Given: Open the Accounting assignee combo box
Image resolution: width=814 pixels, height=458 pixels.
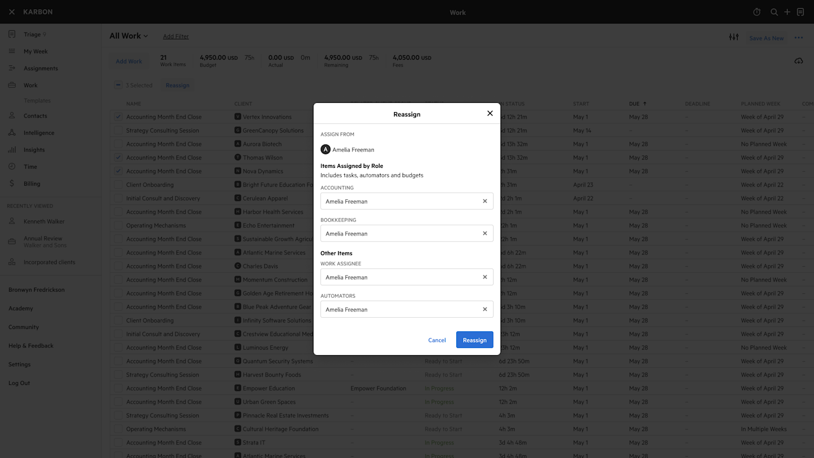Looking at the screenshot, I should point(406,201).
